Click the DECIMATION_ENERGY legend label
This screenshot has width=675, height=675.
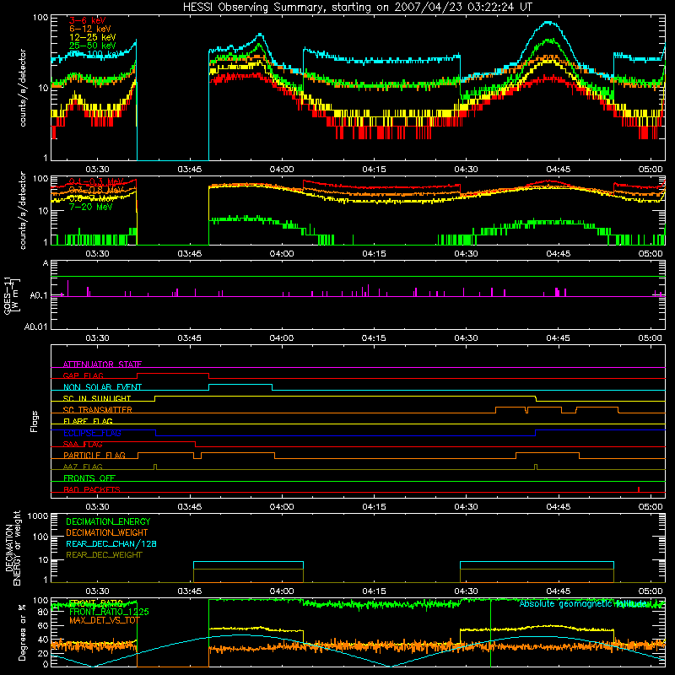coord(108,521)
